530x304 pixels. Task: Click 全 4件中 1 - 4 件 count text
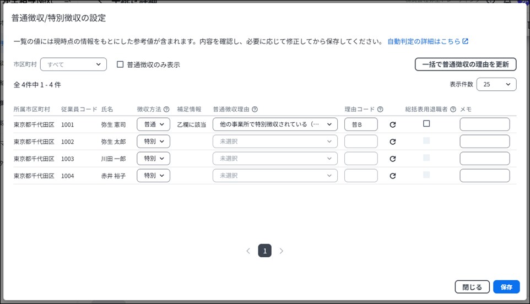(37, 85)
